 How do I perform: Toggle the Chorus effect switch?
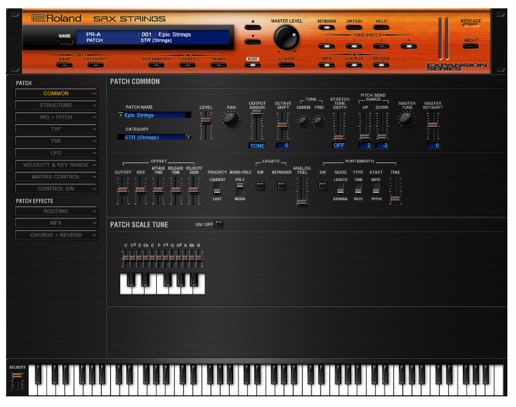pyautogui.click(x=354, y=65)
